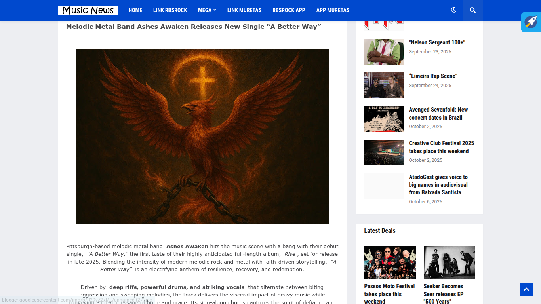Open the AtadoCast audiovisual article link
541x304 pixels.
pyautogui.click(x=438, y=184)
